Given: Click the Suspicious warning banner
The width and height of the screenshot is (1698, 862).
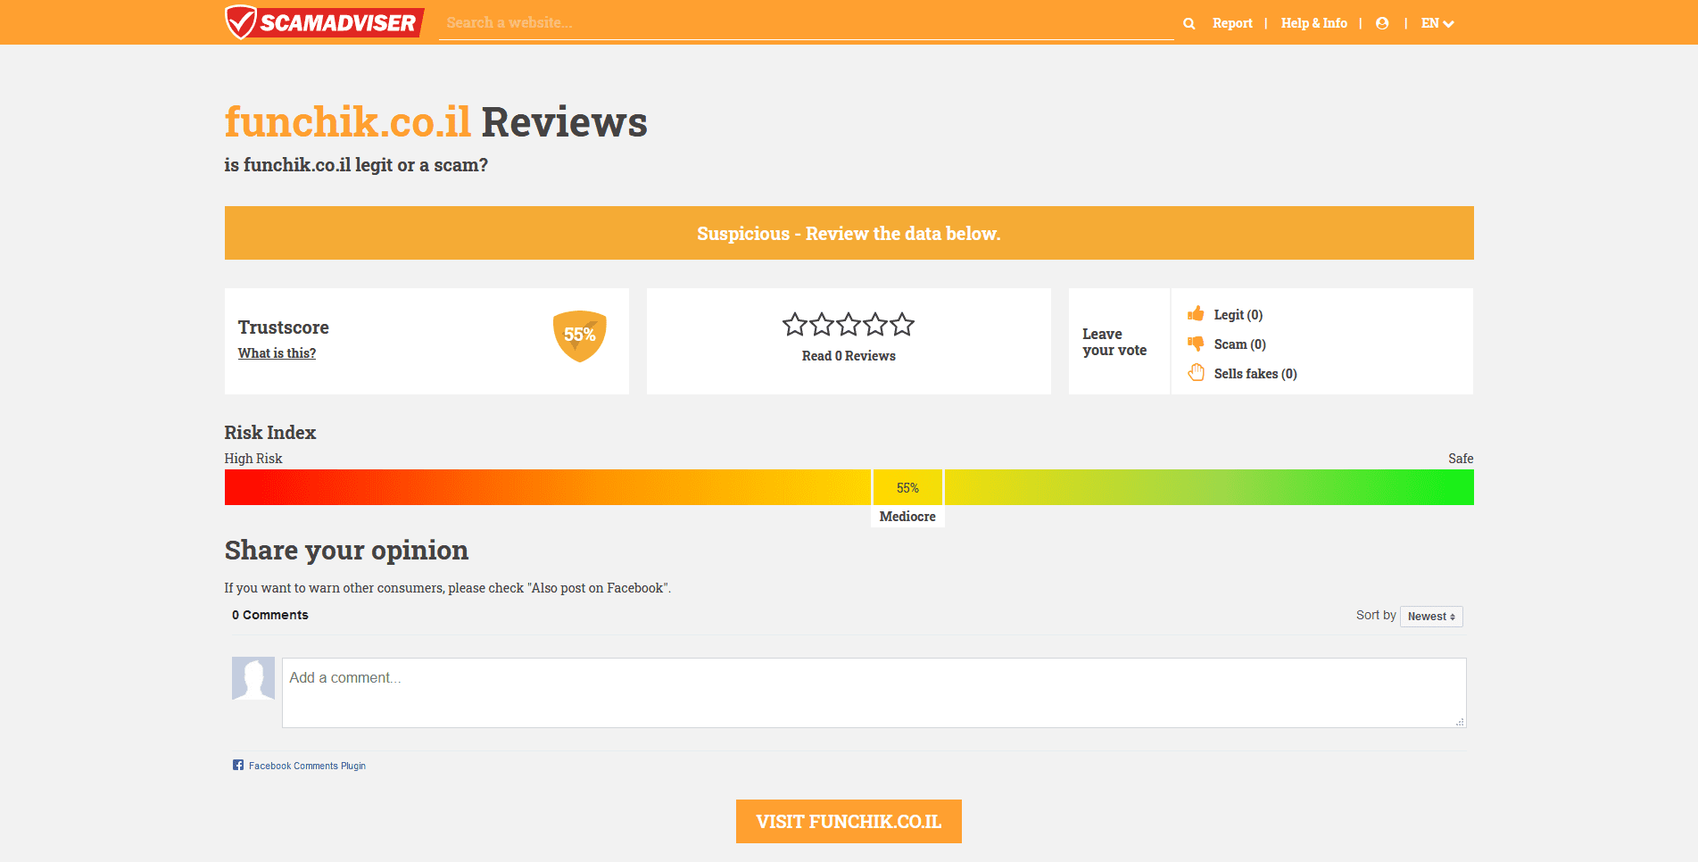Looking at the screenshot, I should (849, 233).
